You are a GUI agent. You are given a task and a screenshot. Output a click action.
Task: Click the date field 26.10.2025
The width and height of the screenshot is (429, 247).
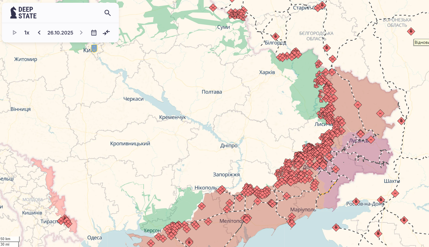(60, 33)
